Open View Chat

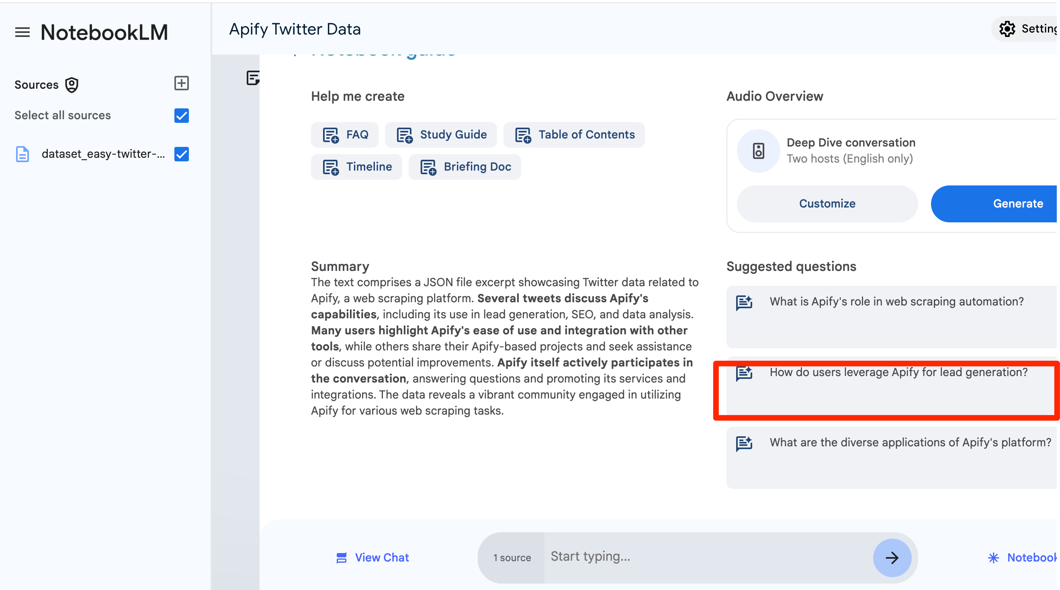(372, 557)
